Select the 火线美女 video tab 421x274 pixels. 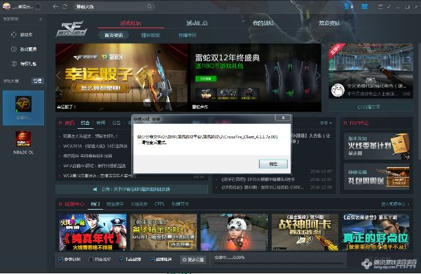coord(139,204)
